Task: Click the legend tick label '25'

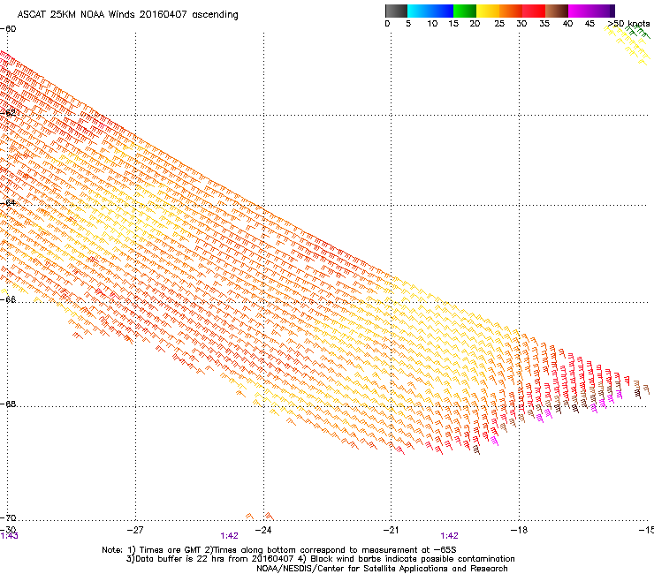Action: pyautogui.click(x=499, y=24)
